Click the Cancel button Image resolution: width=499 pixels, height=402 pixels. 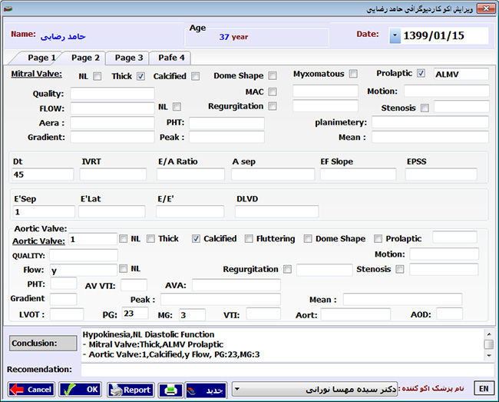(31, 390)
